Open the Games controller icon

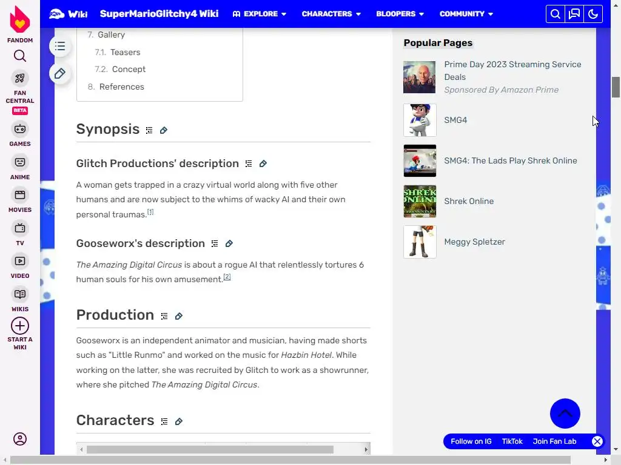[x=20, y=129]
